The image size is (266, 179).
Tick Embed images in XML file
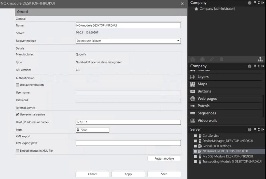coord(18,151)
